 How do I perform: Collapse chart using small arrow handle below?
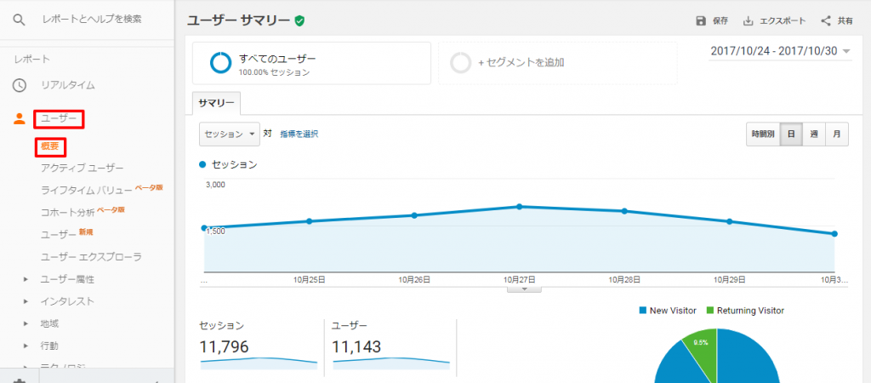524,289
